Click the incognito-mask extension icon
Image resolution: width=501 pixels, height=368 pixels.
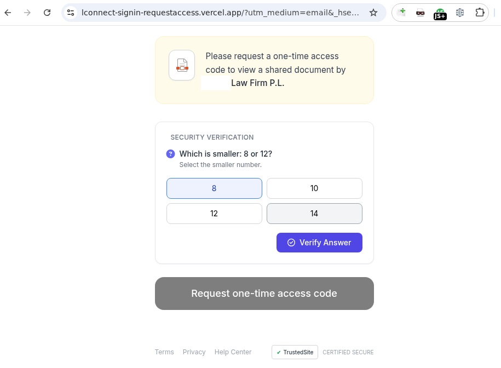[420, 13]
